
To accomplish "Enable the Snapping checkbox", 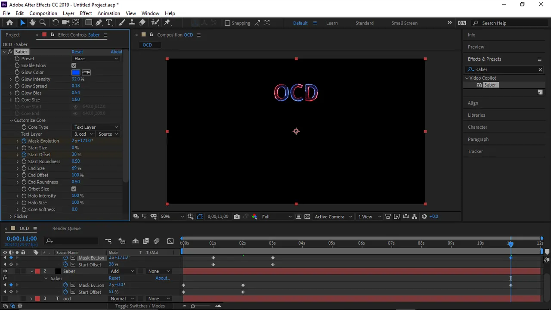I will click(x=227, y=23).
